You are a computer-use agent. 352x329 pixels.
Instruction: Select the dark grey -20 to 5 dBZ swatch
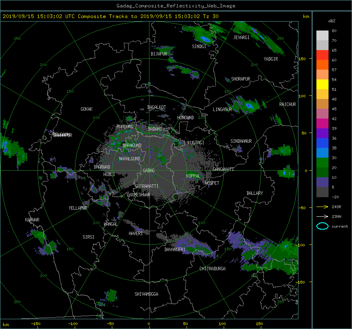coord(322,192)
